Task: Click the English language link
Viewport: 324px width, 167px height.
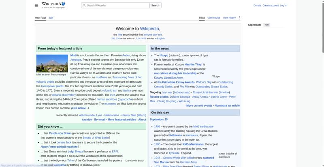Action: (x=161, y=39)
